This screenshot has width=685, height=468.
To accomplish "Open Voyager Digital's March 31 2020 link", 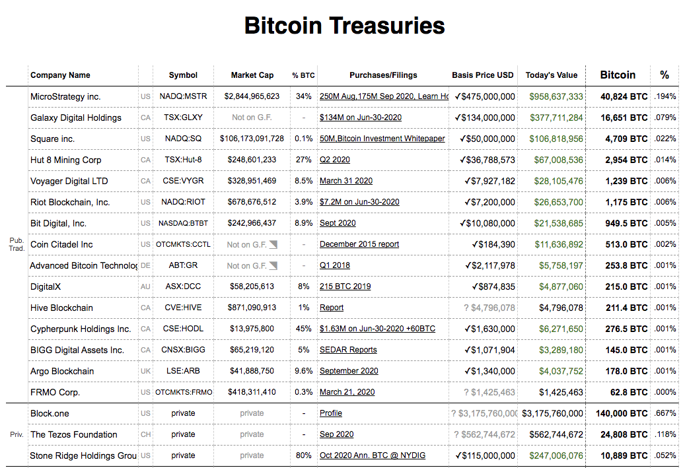I will pyautogui.click(x=346, y=181).
